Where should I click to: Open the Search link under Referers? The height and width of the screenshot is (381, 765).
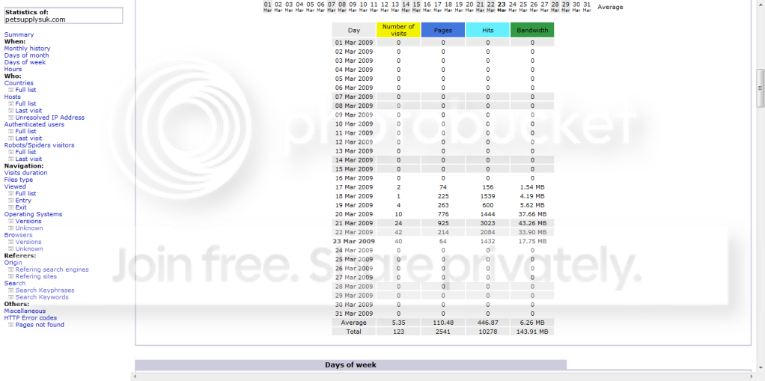click(15, 283)
